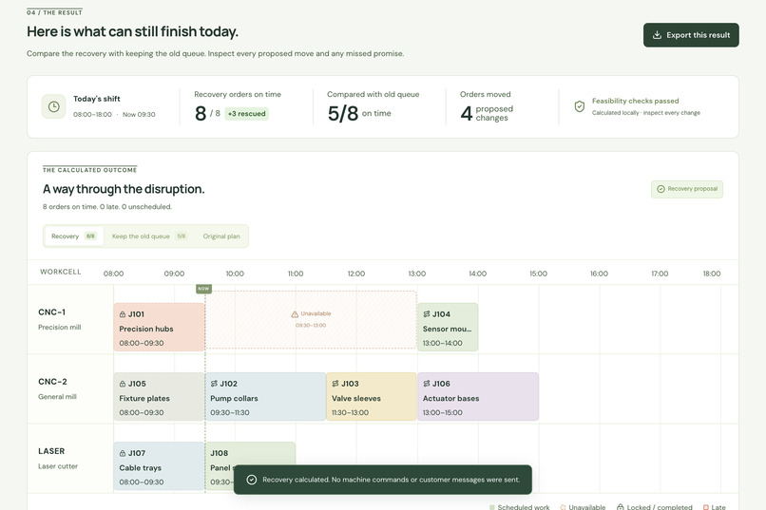Image resolution: width=766 pixels, height=510 pixels.
Task: Click the CNC-2 workcell label
Action: point(53,382)
